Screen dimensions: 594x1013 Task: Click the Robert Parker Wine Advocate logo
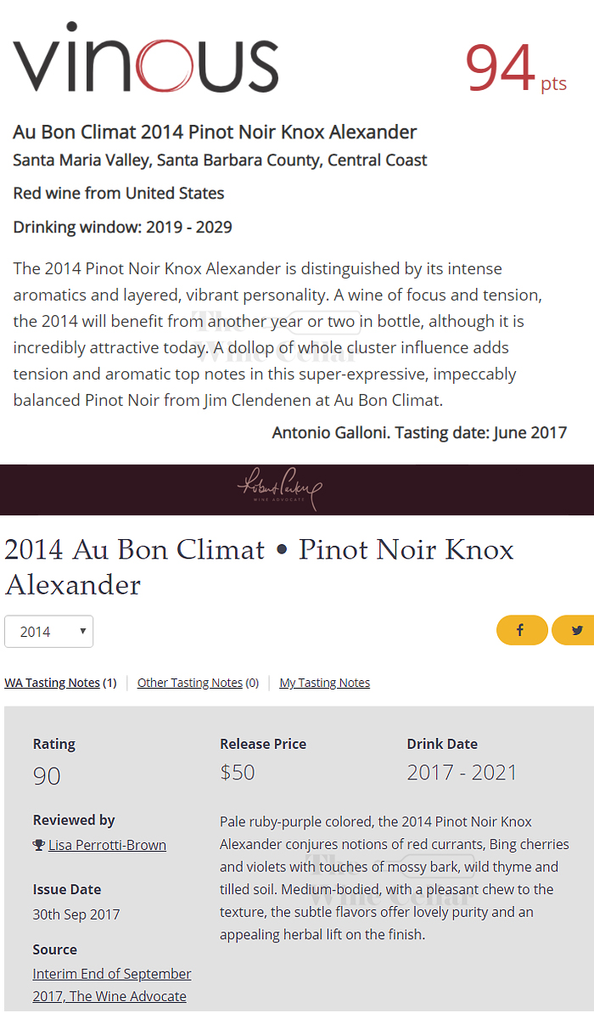279,489
